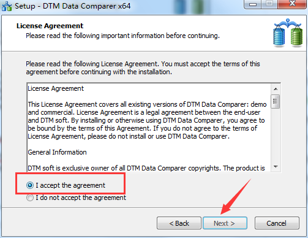Click the blue and green database logo
Image resolution: width=308 pixels, height=238 pixels.
pyautogui.click(x=288, y=33)
